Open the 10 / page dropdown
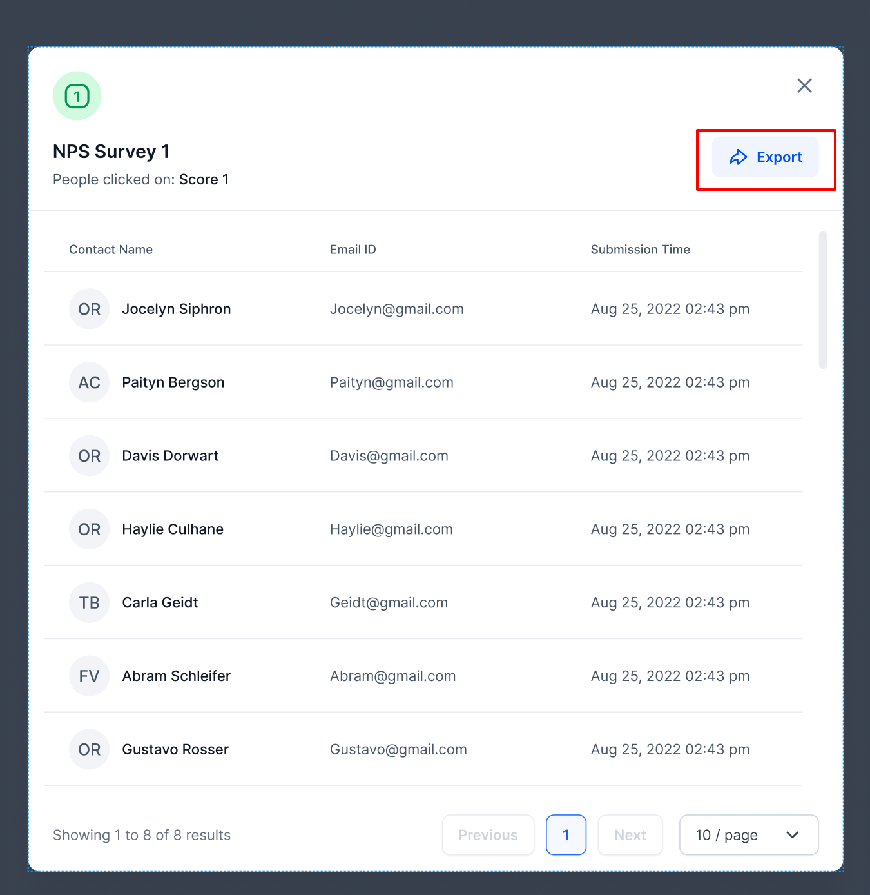This screenshot has width=870, height=895. click(x=749, y=835)
